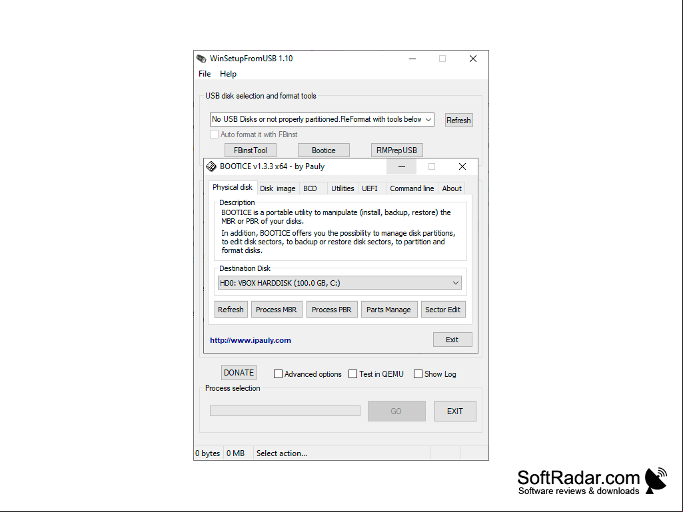This screenshot has width=683, height=512.
Task: Click the '0 MB' status bar entry
Action: pyautogui.click(x=236, y=453)
